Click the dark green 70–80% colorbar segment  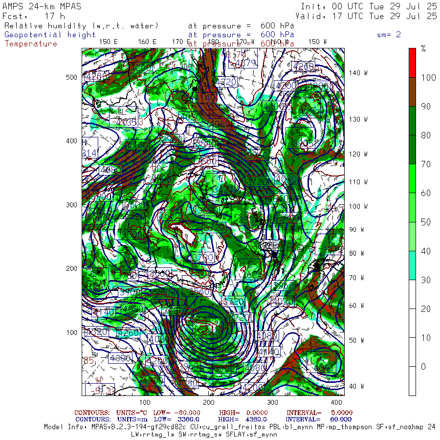(412, 150)
